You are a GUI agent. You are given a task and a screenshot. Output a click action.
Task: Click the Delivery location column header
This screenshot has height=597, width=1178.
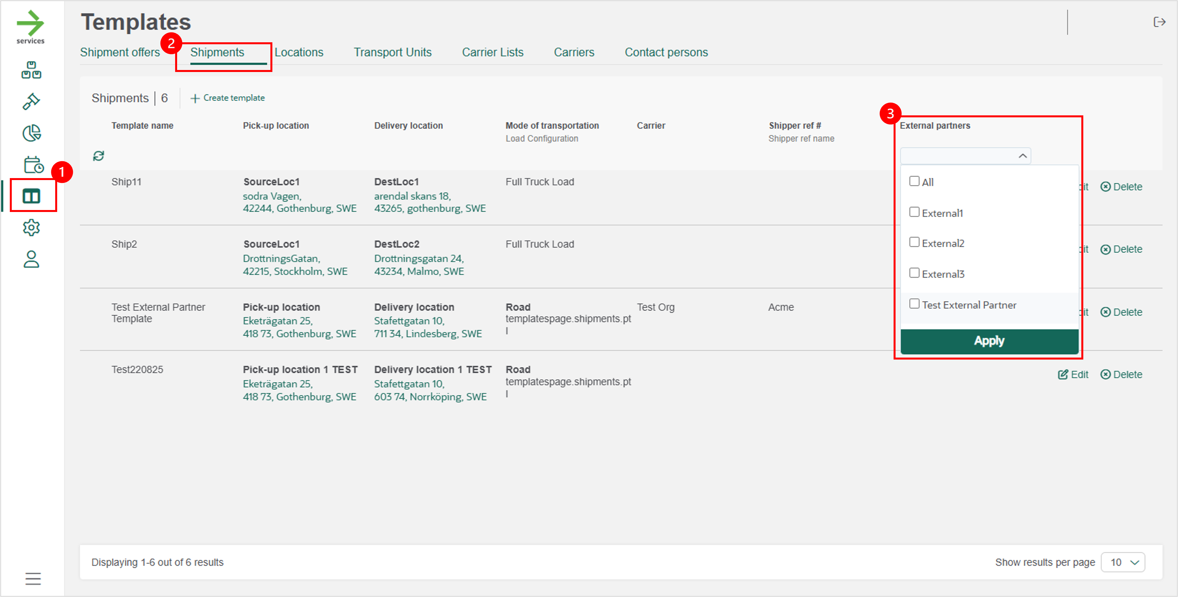point(408,125)
